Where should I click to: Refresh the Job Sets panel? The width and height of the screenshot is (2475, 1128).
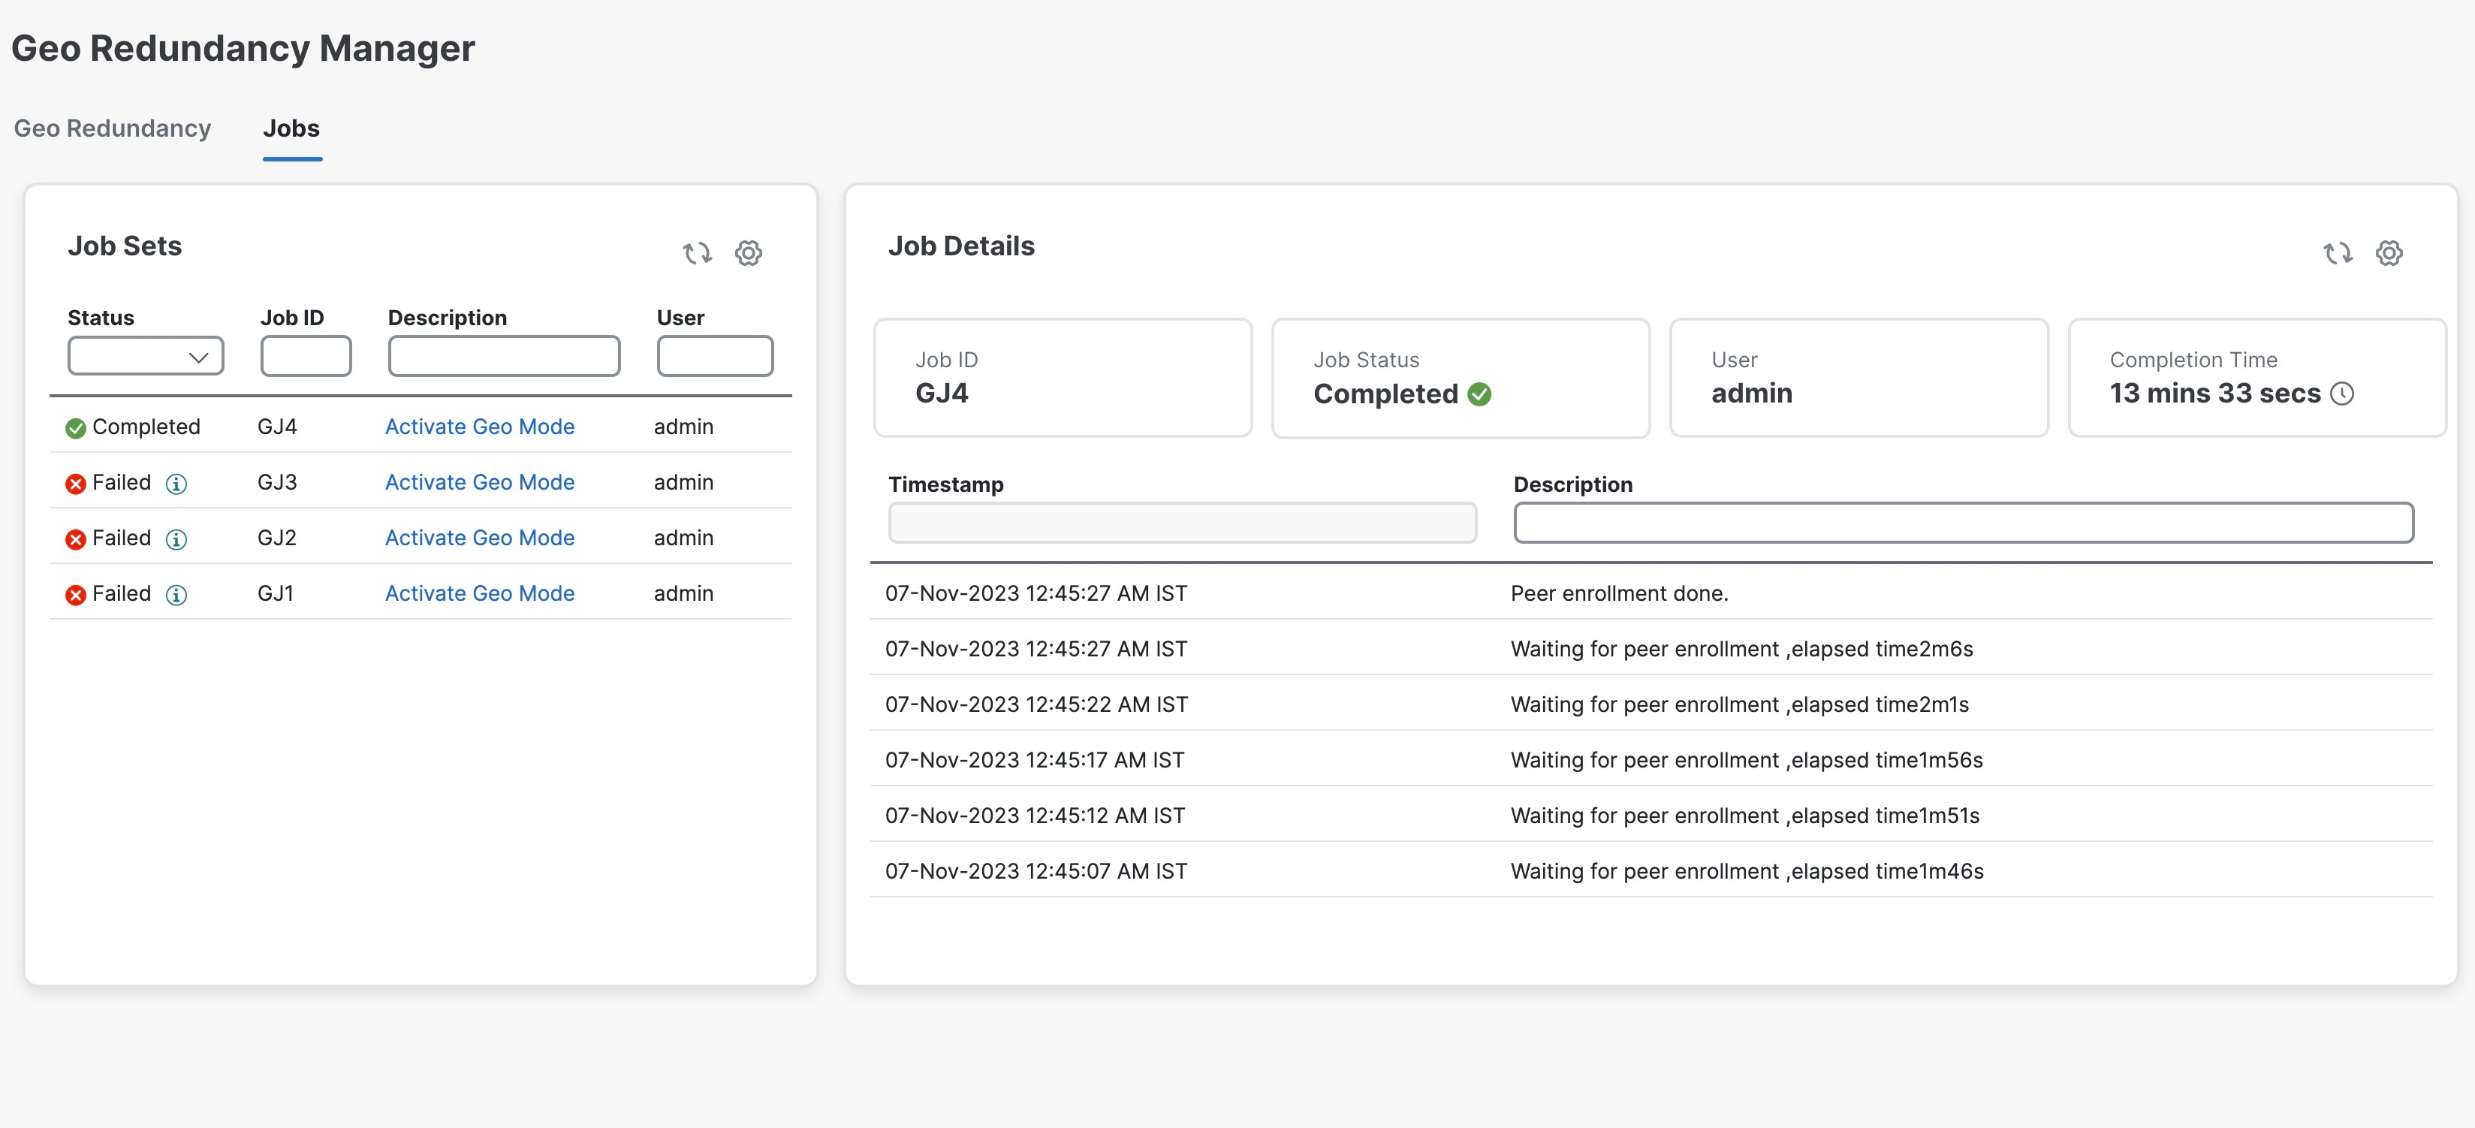(697, 252)
